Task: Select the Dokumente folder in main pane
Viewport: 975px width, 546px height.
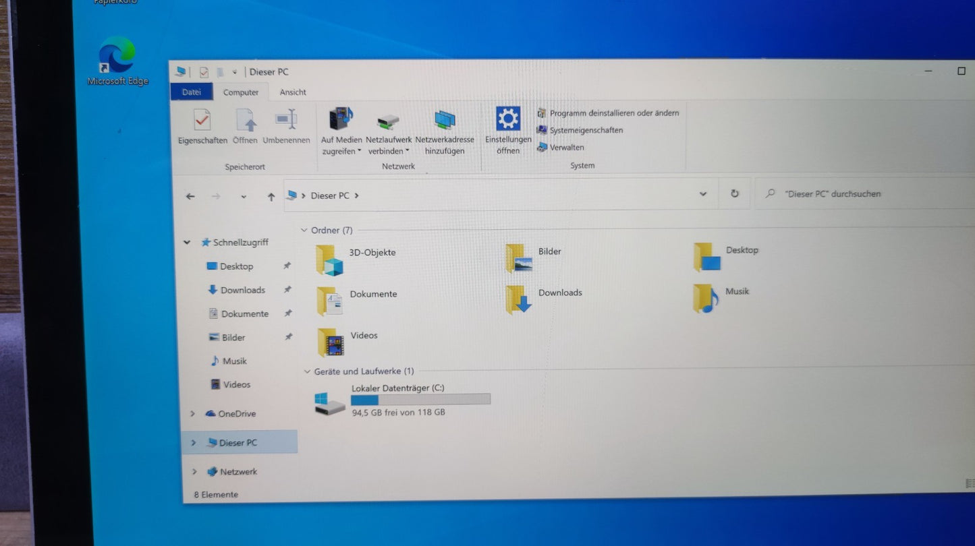Action: pyautogui.click(x=358, y=301)
